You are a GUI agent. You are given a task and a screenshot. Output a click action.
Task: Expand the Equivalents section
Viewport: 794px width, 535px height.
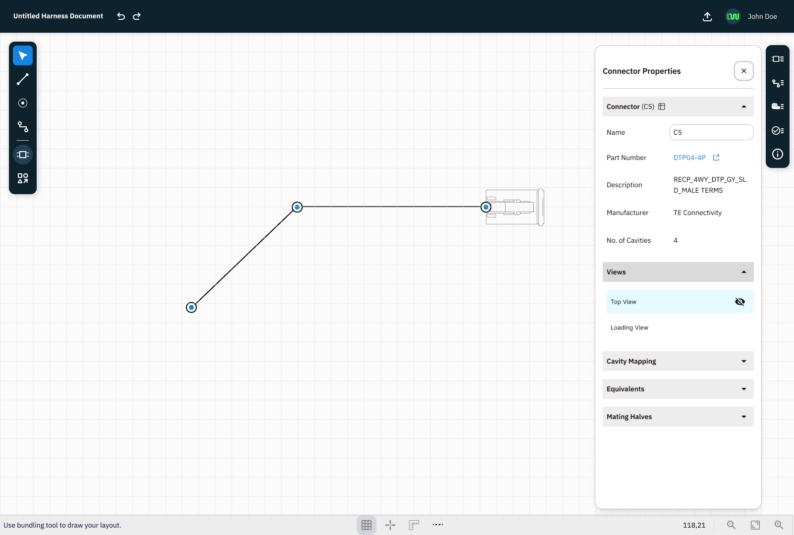744,389
